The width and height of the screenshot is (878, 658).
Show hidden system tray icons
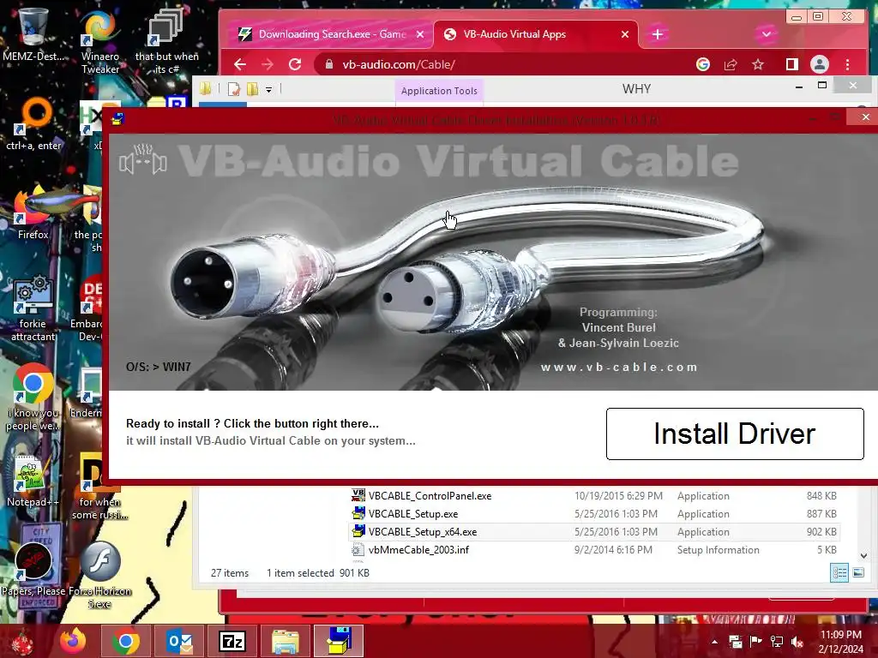point(714,641)
